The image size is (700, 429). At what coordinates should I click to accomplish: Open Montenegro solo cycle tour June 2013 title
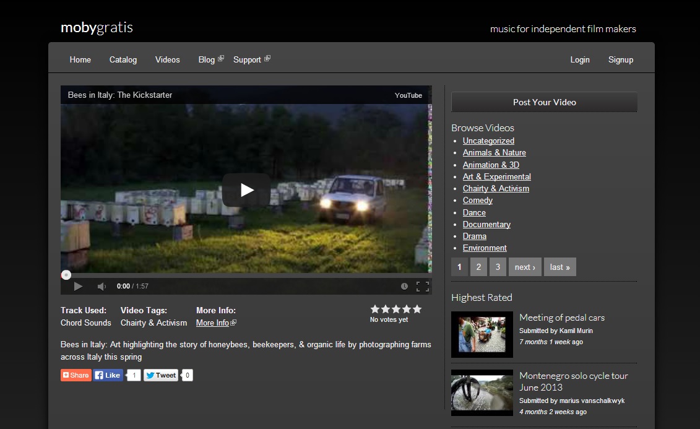(x=574, y=382)
